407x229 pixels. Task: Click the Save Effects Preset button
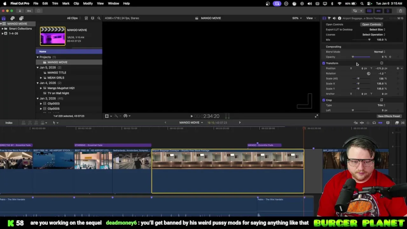[389, 116]
